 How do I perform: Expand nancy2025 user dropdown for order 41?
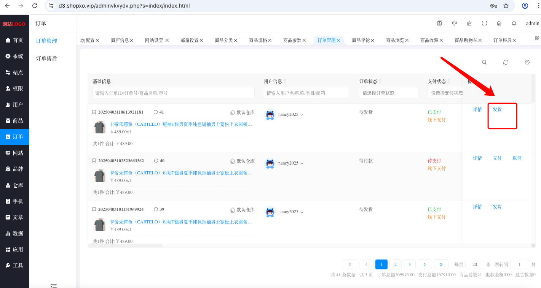[302, 115]
